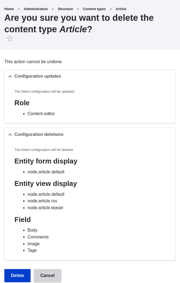Cancel the content type deletion

[x=47, y=275]
